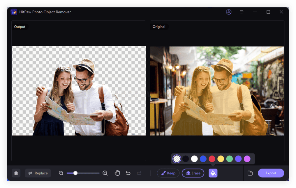Screen dimensions: 296x188
Task: Pick the white background swatch
Action: point(194,159)
